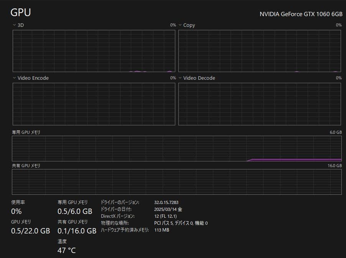Click the Video Encode graph area

pyautogui.click(x=93, y=104)
